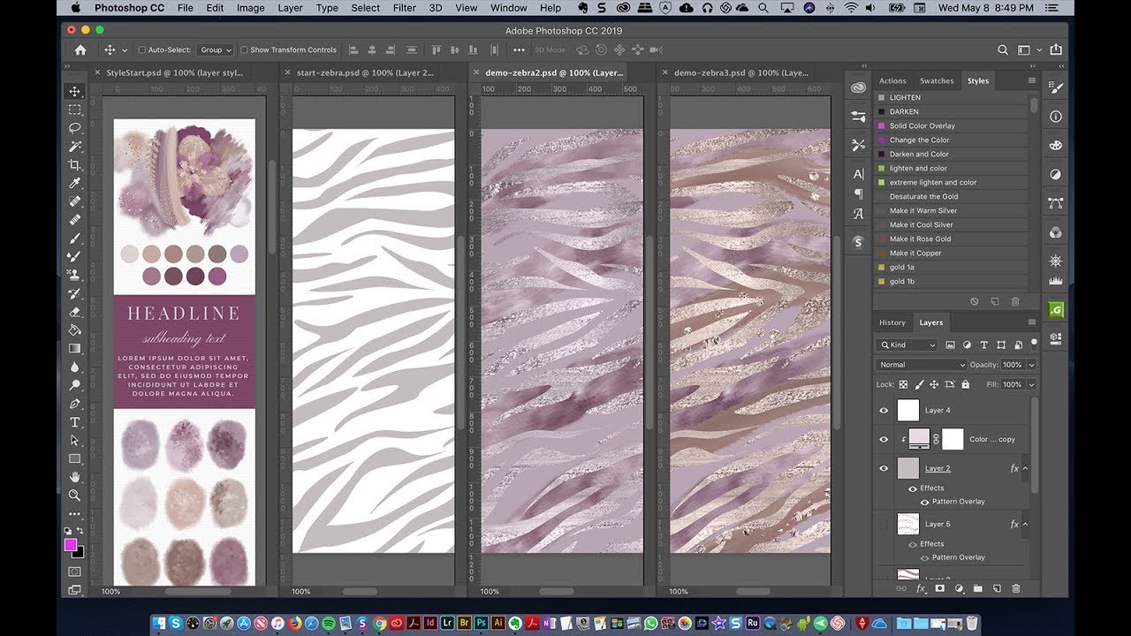Delete layer using Layers trash icon
This screenshot has height=636, width=1131.
point(1016,588)
